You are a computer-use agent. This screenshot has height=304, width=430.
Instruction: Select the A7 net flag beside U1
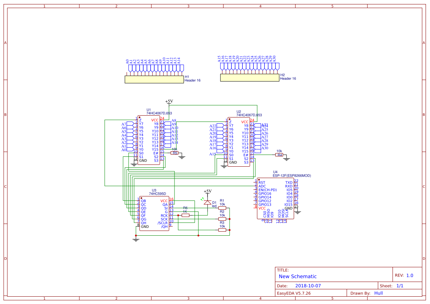(x=127, y=124)
